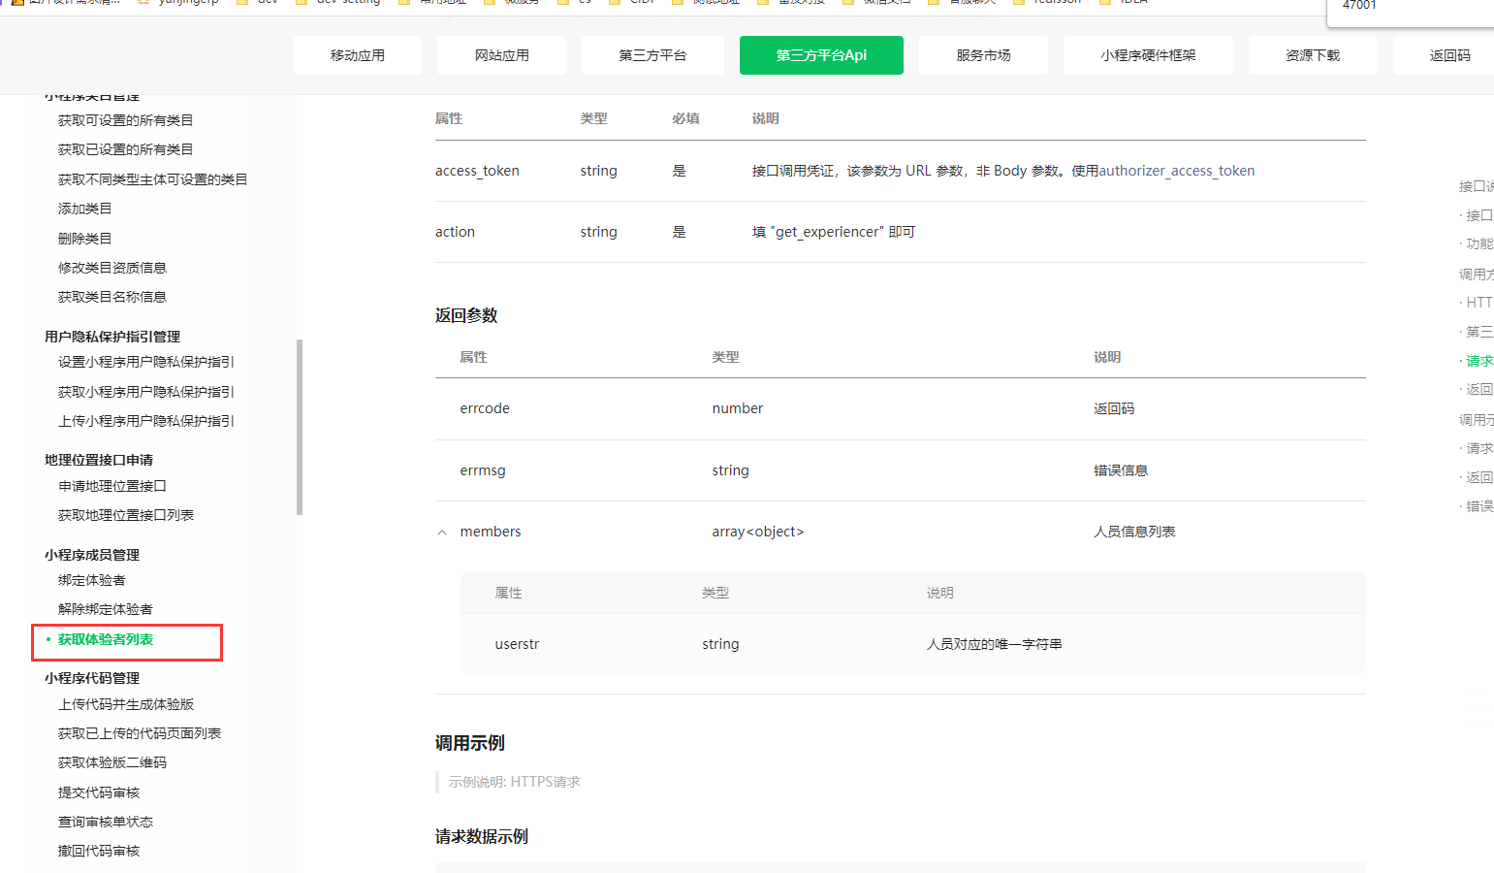Open 上传代码并生成体验版
The width and height of the screenshot is (1494, 873).
coord(126,704)
